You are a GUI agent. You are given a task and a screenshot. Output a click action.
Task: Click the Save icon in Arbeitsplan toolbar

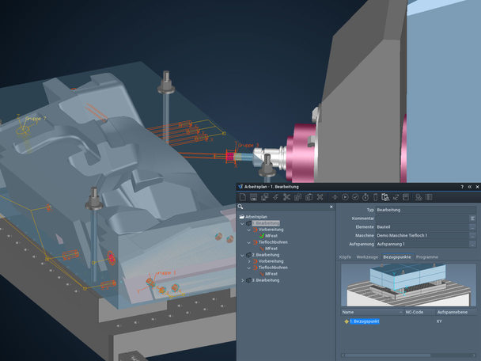click(253, 197)
